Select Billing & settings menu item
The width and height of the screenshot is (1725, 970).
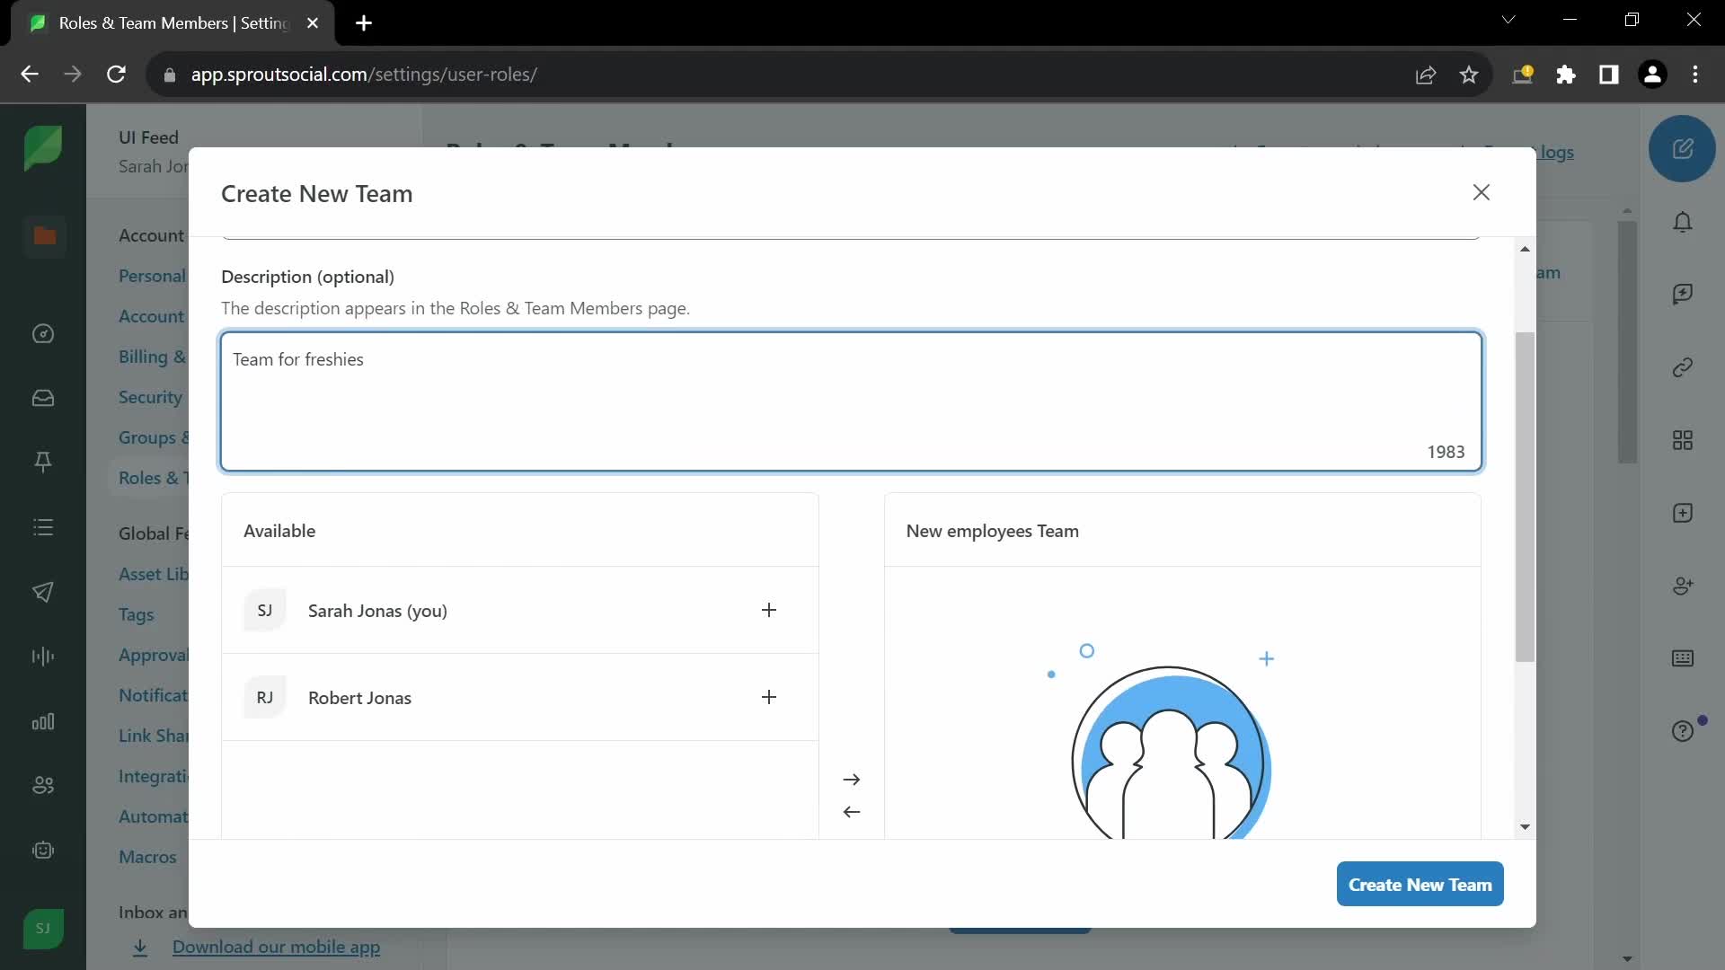pyautogui.click(x=154, y=356)
